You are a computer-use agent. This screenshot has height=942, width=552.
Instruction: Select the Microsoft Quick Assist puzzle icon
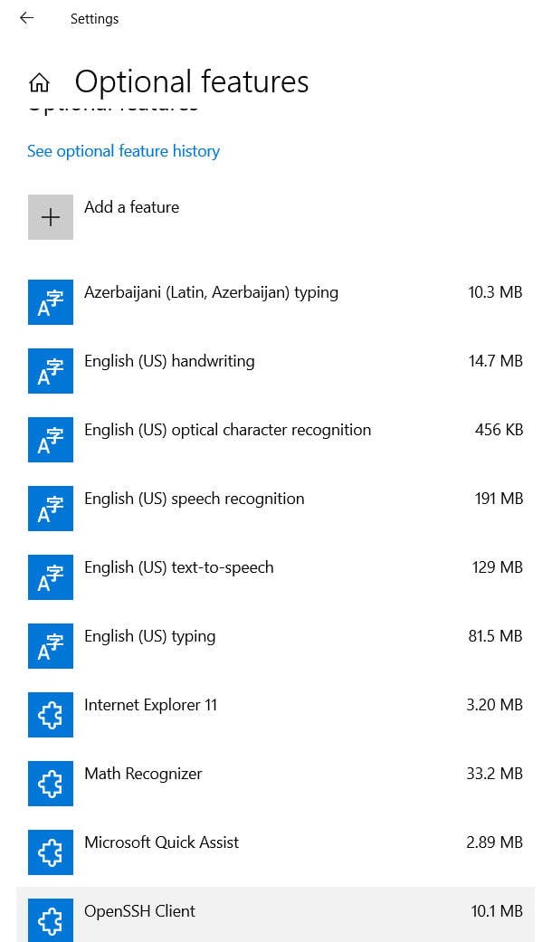point(51,852)
